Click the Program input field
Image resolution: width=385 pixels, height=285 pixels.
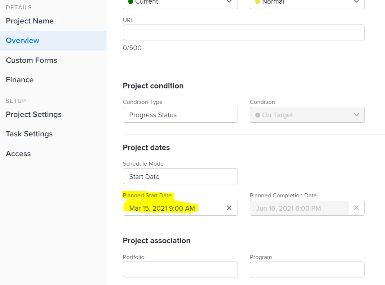click(x=307, y=269)
